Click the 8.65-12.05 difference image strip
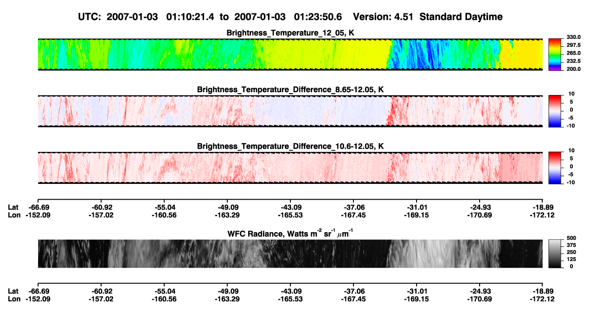Viewport: 603px width, 309px height. tap(290, 111)
